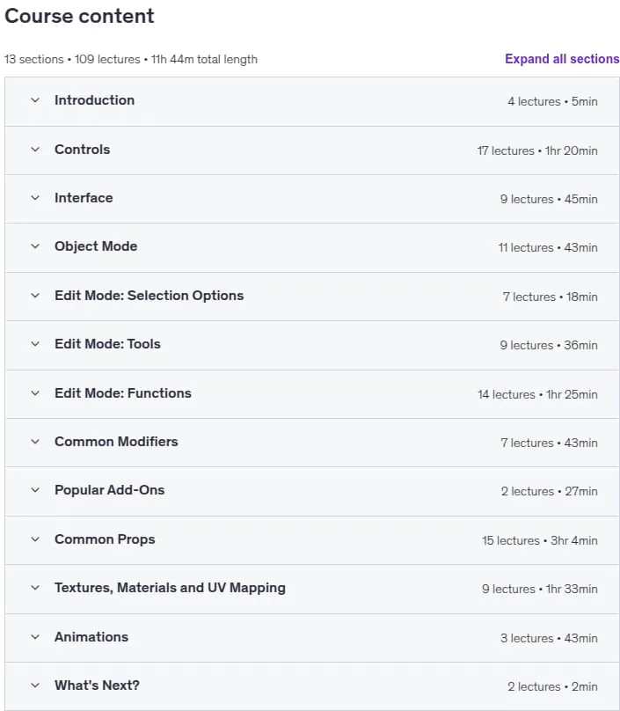Viewport: 620px width, 711px height.
Task: Click Edit Mode: Functions heading text
Action: pyautogui.click(x=123, y=393)
